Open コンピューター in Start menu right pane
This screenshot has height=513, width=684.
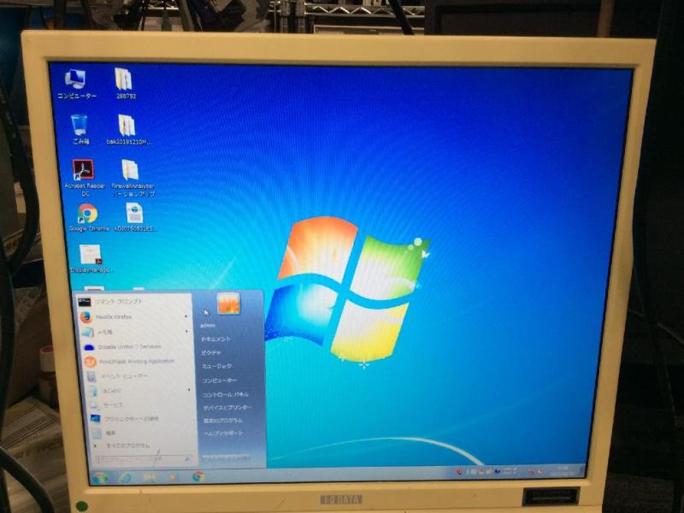[x=220, y=380]
